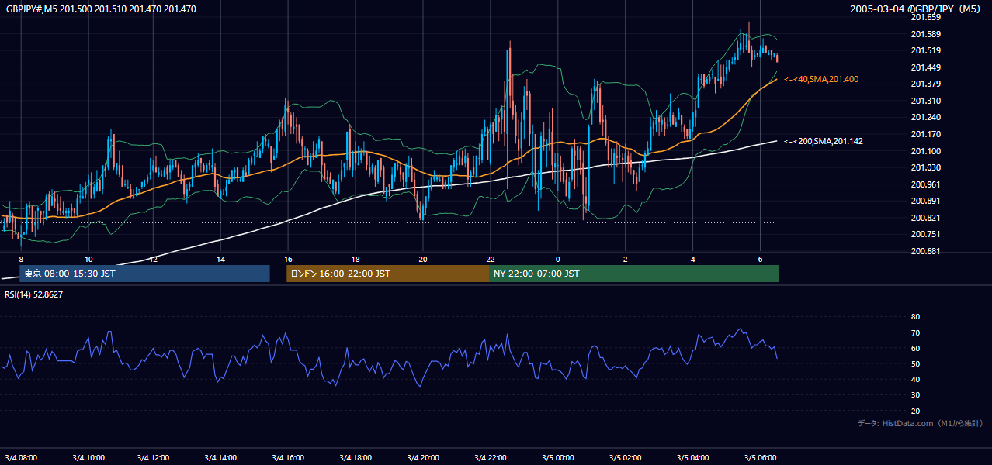Click the 3/4 12:00 time label
The image size is (992, 465).
coord(153,457)
